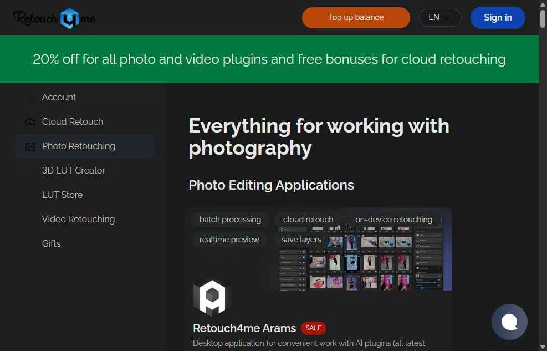Click the Sign in button
The height and width of the screenshot is (351, 547).
498,17
